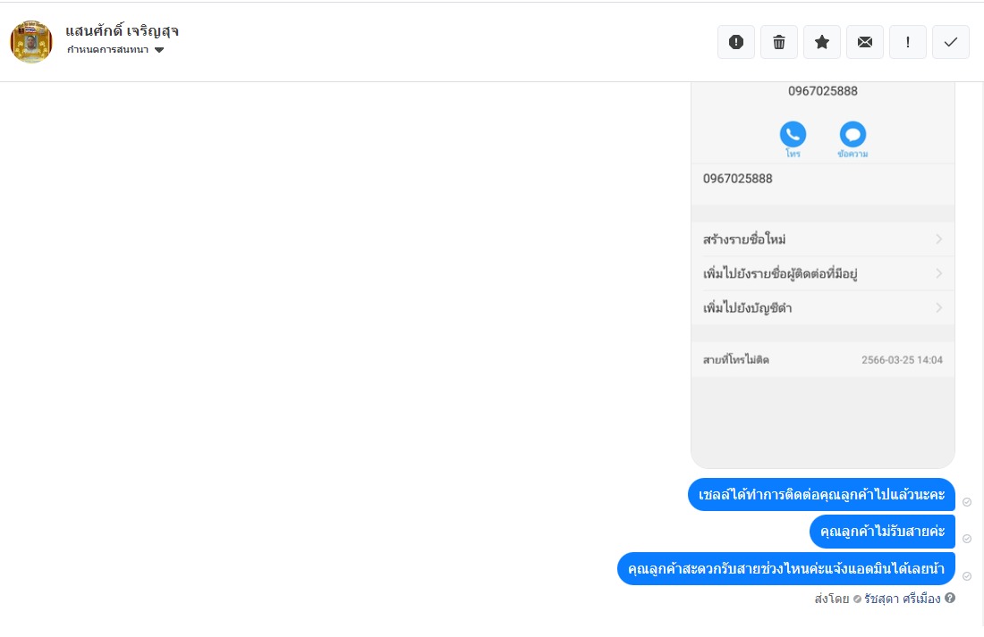Click the exclamation mark priority button
Viewport: 984px width, 637px height.
coord(908,42)
